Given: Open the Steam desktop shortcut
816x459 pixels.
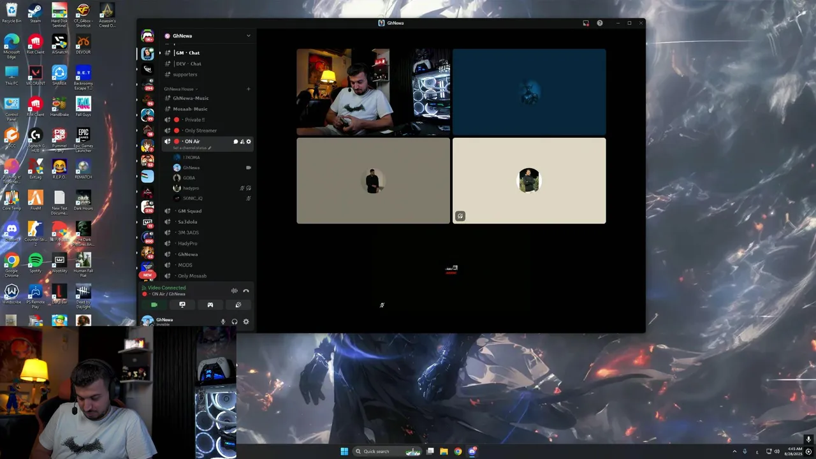Looking at the screenshot, I should pyautogui.click(x=35, y=13).
